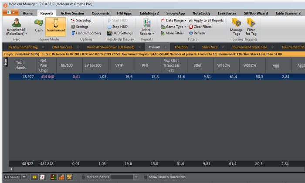
Task: Refresh the report
Action: coord(197,33)
